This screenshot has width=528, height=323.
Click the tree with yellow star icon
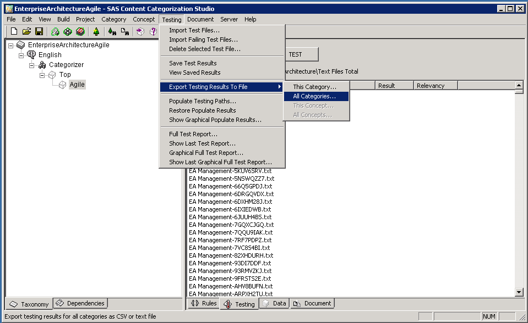click(96, 32)
